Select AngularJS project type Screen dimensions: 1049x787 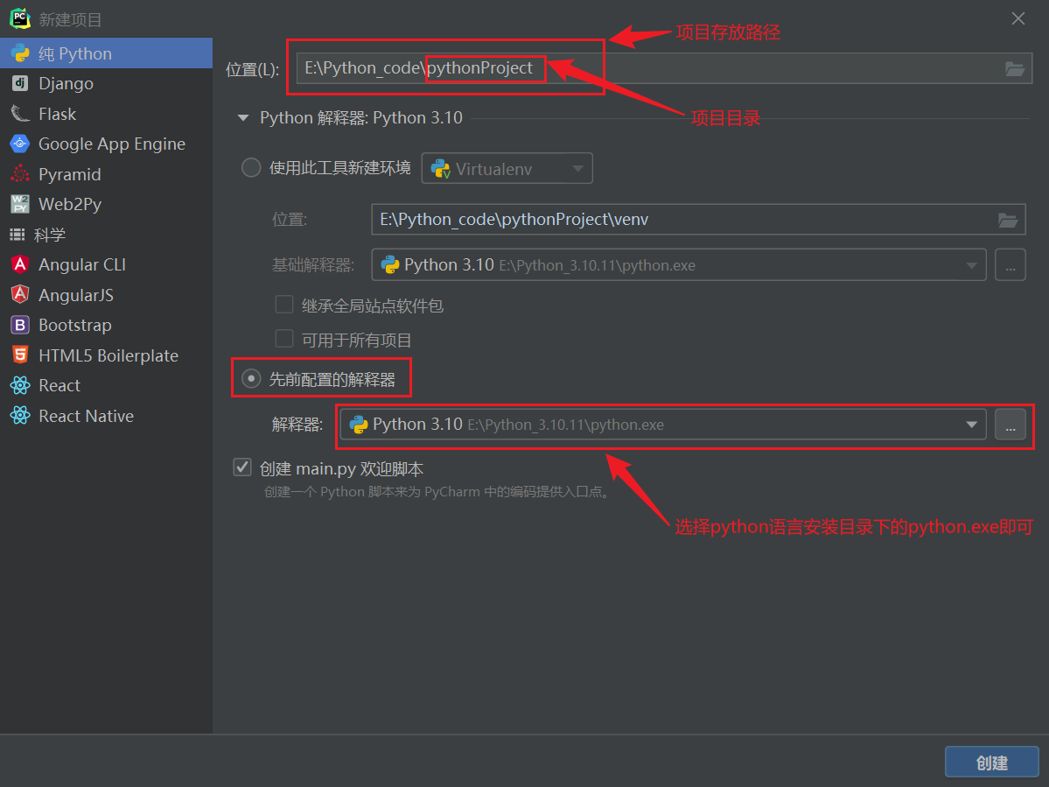tap(107, 295)
